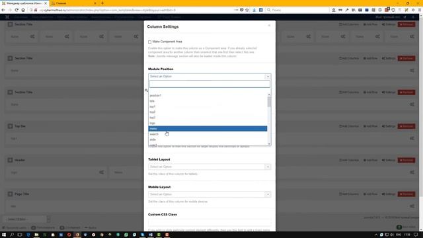Open column settings for Header logo column

pyautogui.click(x=101, y=172)
